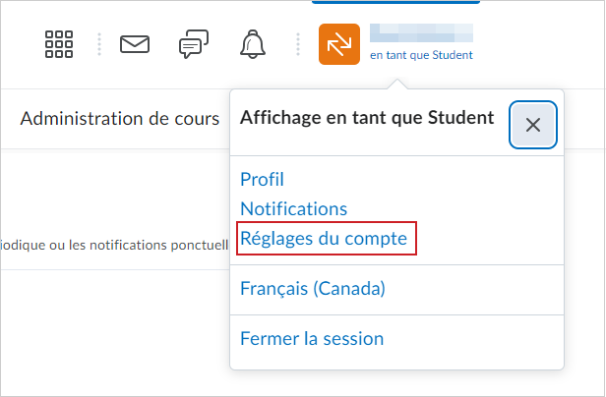Click the blurred username in header
Image resolution: width=606 pixels, height=397 pixels.
[x=421, y=32]
